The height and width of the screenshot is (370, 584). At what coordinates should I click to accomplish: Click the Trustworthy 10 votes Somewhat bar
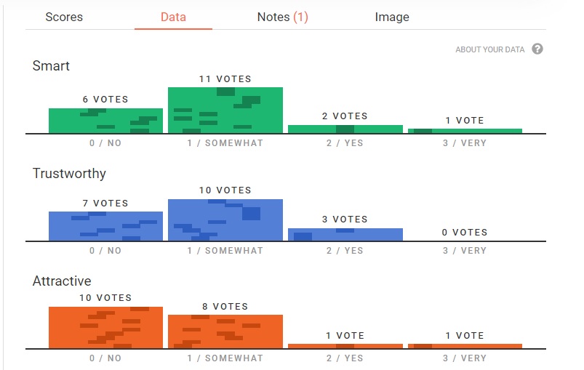click(225, 220)
